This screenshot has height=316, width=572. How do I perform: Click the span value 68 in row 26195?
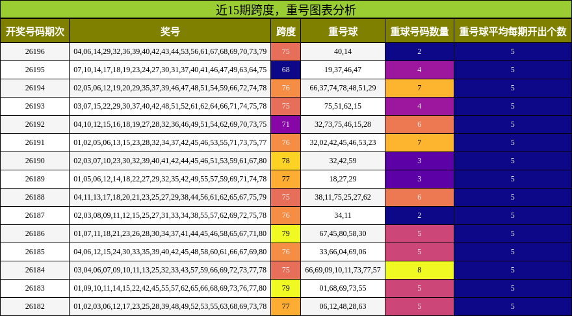point(285,70)
